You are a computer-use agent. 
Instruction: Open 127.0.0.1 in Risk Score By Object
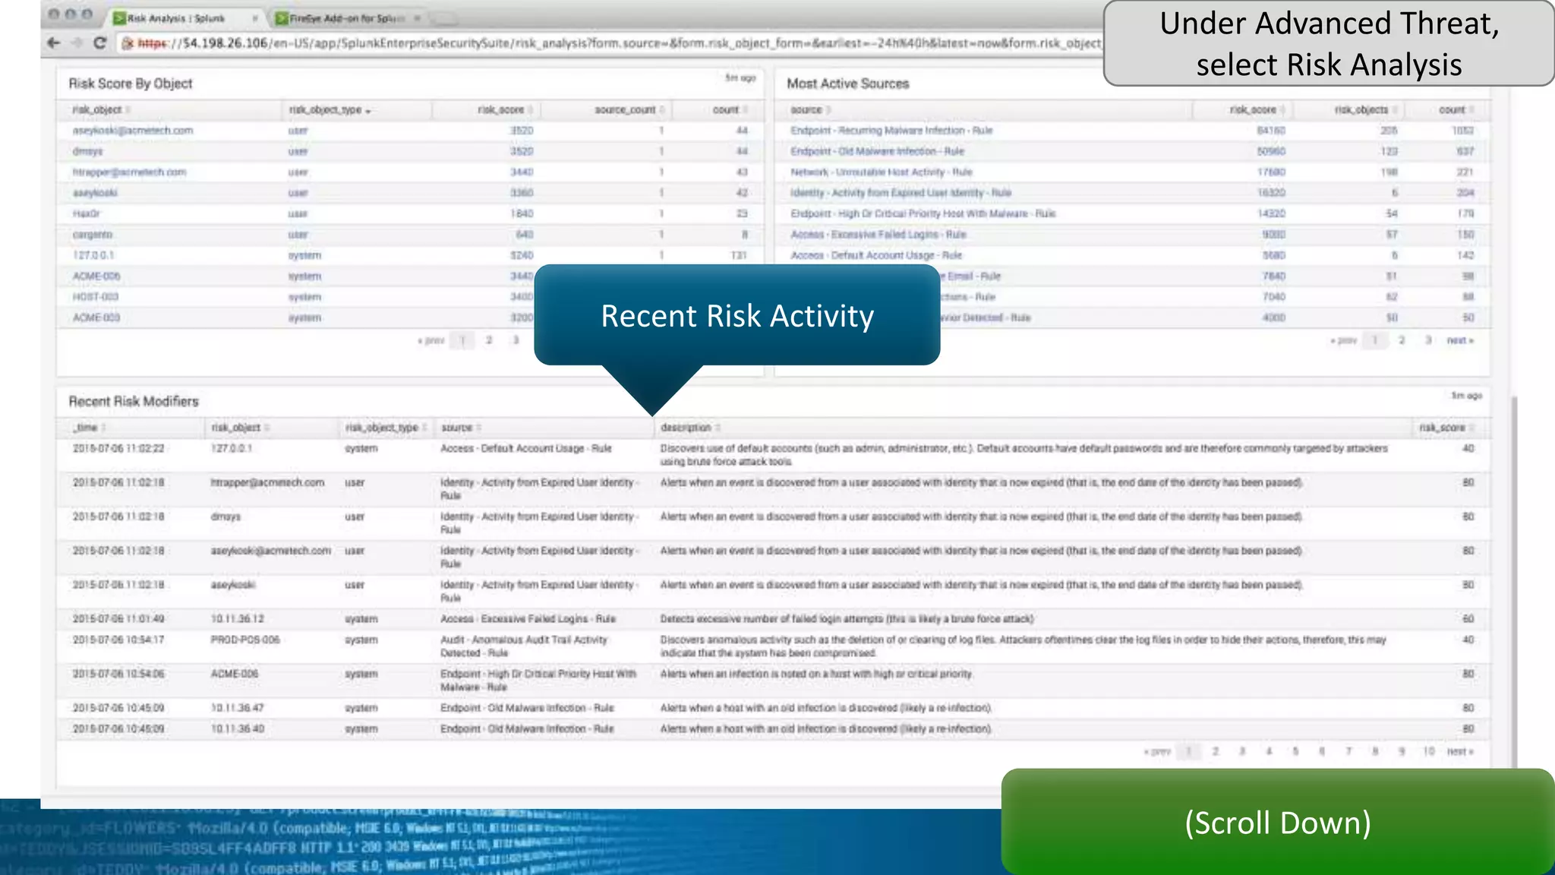[x=93, y=255]
